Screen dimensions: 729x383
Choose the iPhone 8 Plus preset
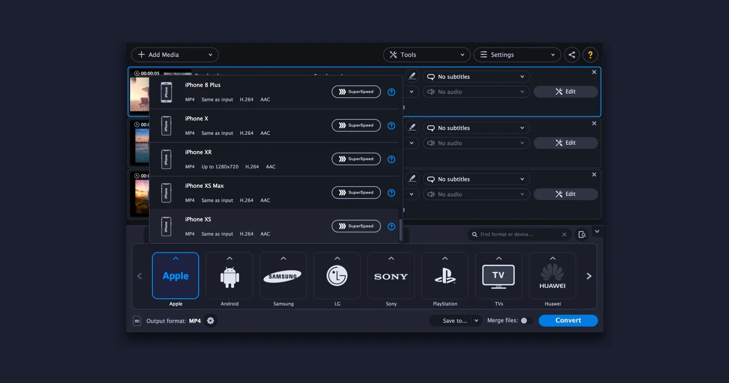pos(274,92)
